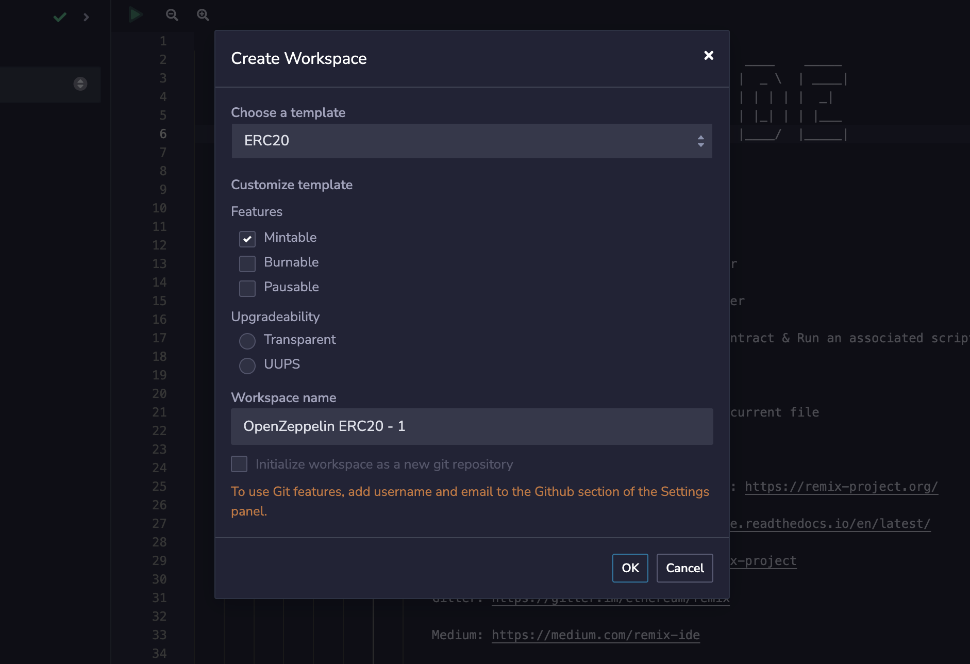Image resolution: width=970 pixels, height=664 pixels.
Task: Enable the Pausable feature checkbox
Action: pyautogui.click(x=247, y=288)
